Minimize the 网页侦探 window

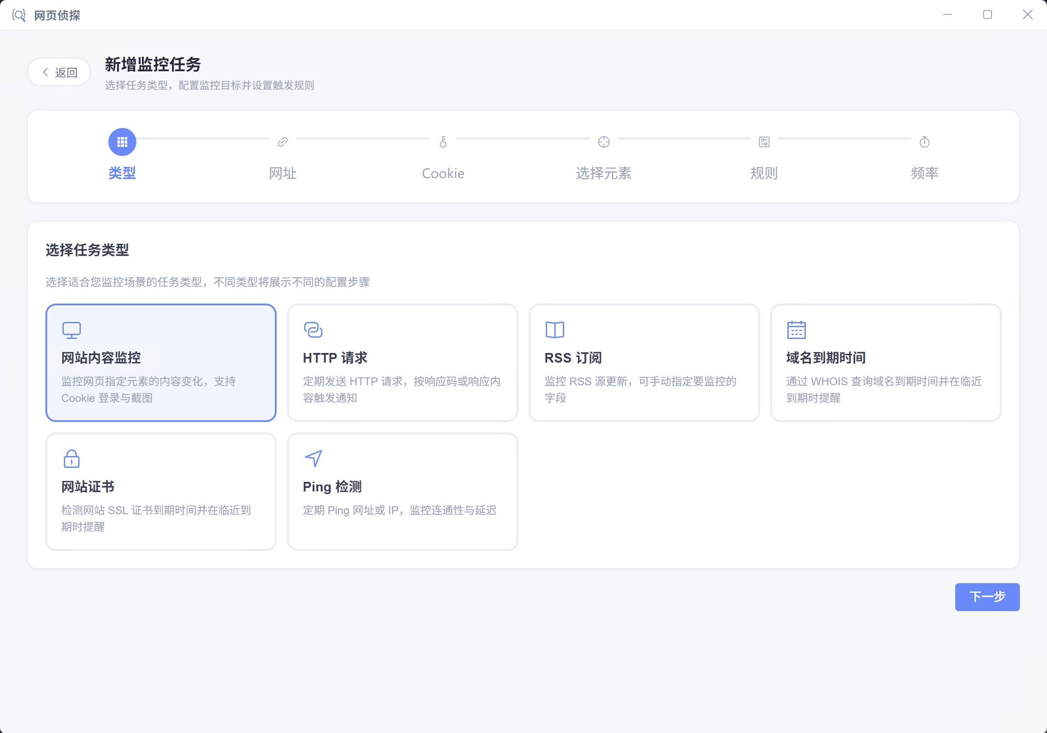pyautogui.click(x=947, y=14)
